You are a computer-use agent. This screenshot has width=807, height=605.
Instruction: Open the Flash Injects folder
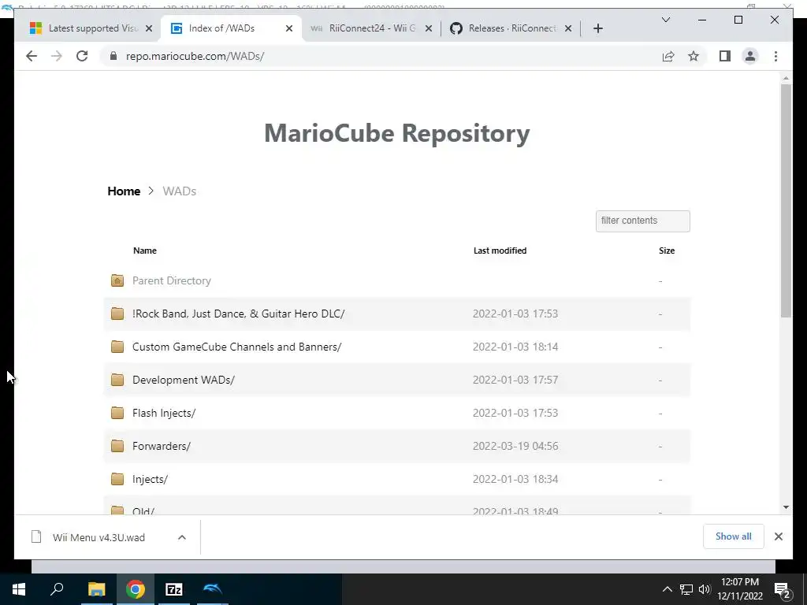click(164, 413)
